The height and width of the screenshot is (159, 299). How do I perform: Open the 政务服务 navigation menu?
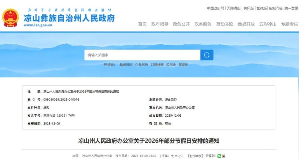pyautogui.click(x=203, y=24)
